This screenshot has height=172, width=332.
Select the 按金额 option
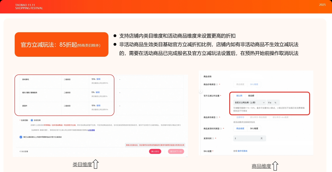[x=251, y=96]
